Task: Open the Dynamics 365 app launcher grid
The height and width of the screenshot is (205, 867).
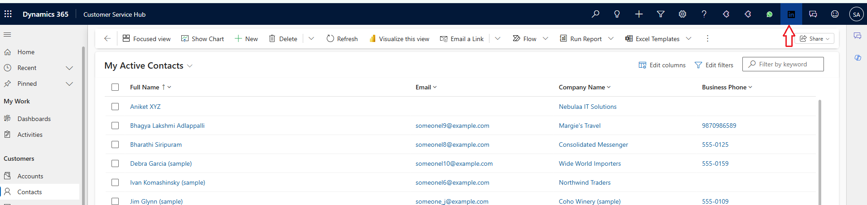Action: (x=8, y=14)
